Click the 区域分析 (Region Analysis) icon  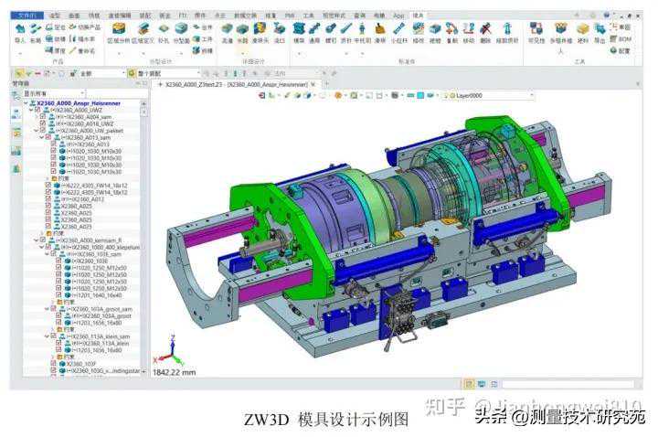point(119,30)
